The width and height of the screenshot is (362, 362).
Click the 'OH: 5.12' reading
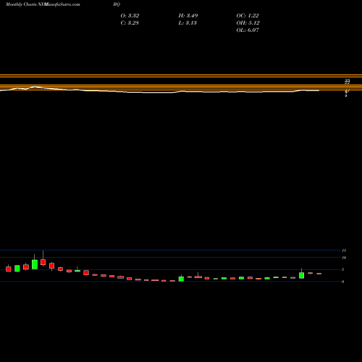(248, 23)
